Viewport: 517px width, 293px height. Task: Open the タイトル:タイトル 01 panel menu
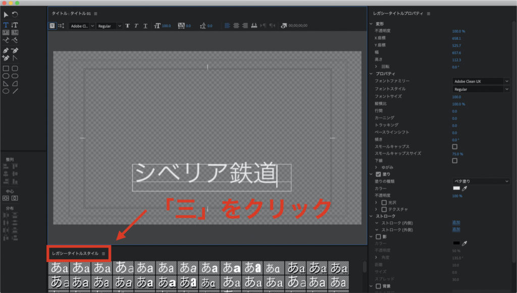coord(95,14)
